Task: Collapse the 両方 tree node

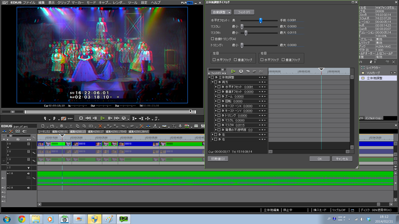Action: tap(213, 82)
